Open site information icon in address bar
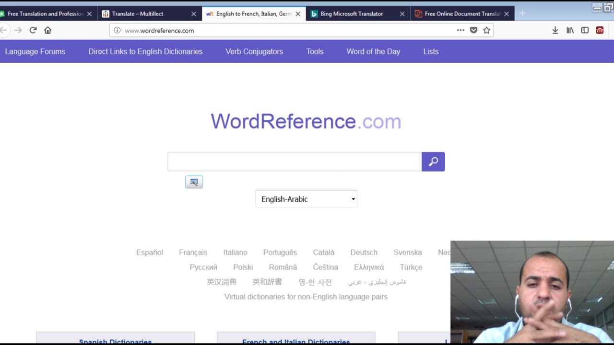This screenshot has height=345, width=614. (117, 30)
